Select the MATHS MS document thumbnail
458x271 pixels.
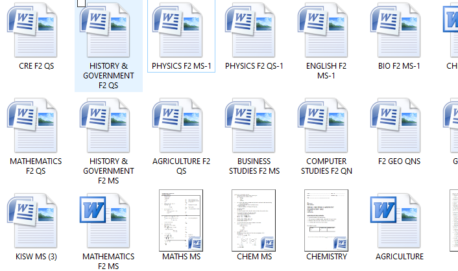[x=181, y=220]
